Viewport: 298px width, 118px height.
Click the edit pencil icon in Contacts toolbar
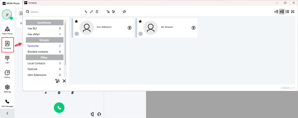92,12
